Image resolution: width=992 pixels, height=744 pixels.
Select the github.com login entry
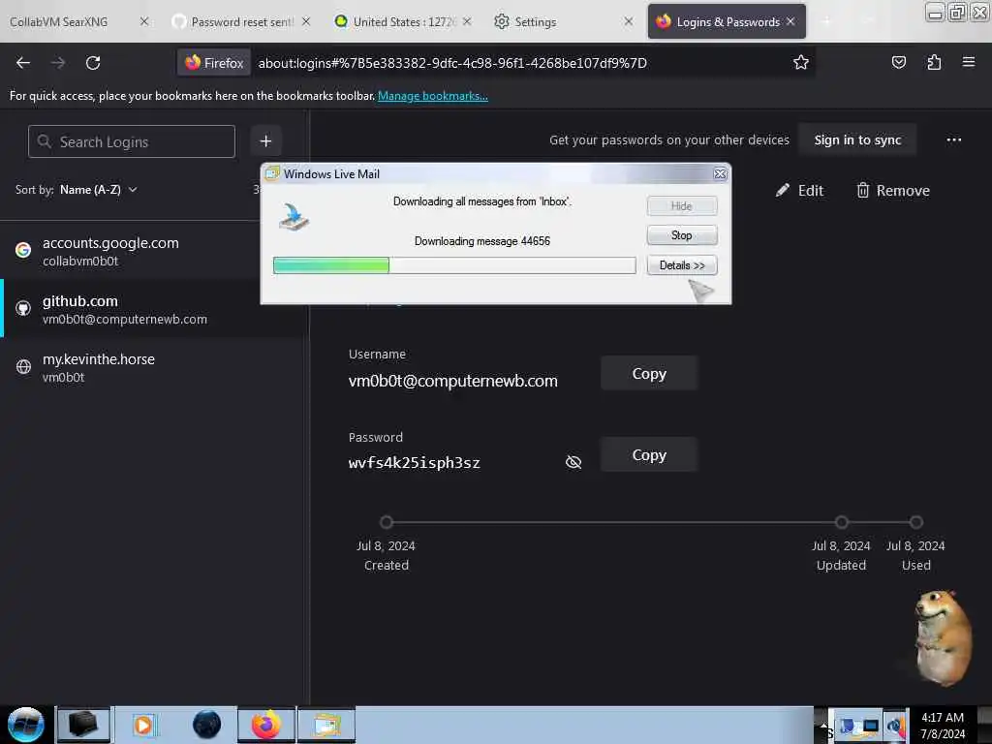point(152,309)
